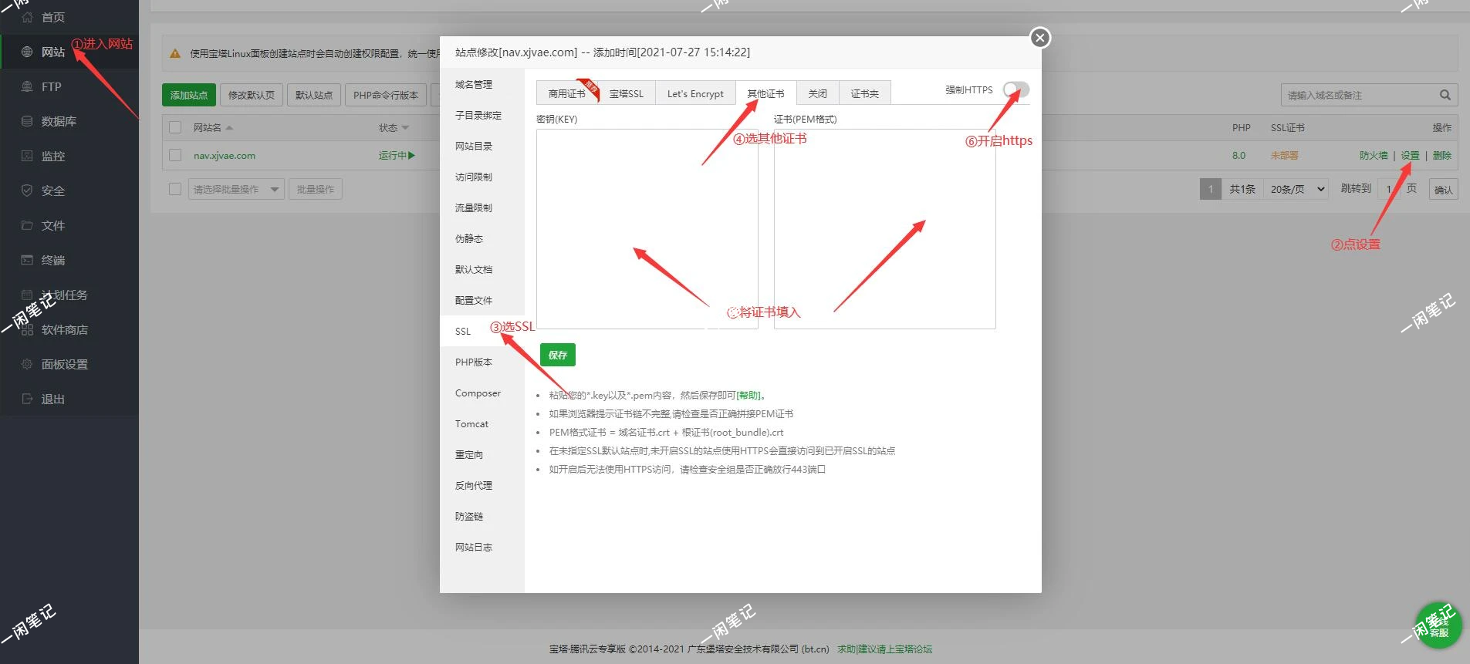
Task: Open the 状态 column filter arrow
Action: pos(406,128)
